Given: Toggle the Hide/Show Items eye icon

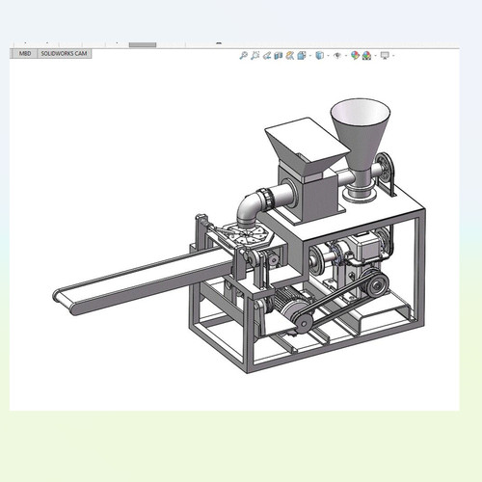Looking at the screenshot, I should point(337,56).
